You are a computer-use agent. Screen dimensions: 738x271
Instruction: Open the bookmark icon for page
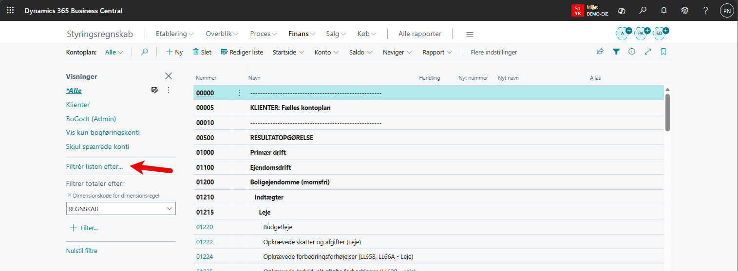(663, 52)
